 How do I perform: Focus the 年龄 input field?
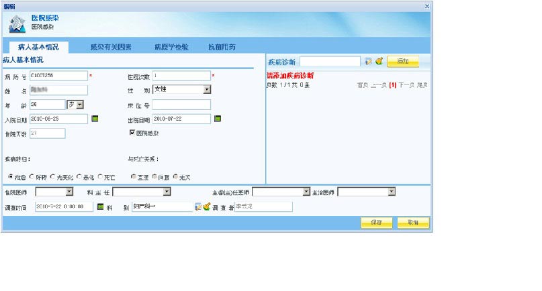pos(48,105)
